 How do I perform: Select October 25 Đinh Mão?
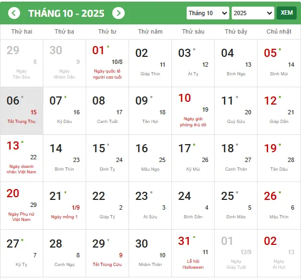236,205
